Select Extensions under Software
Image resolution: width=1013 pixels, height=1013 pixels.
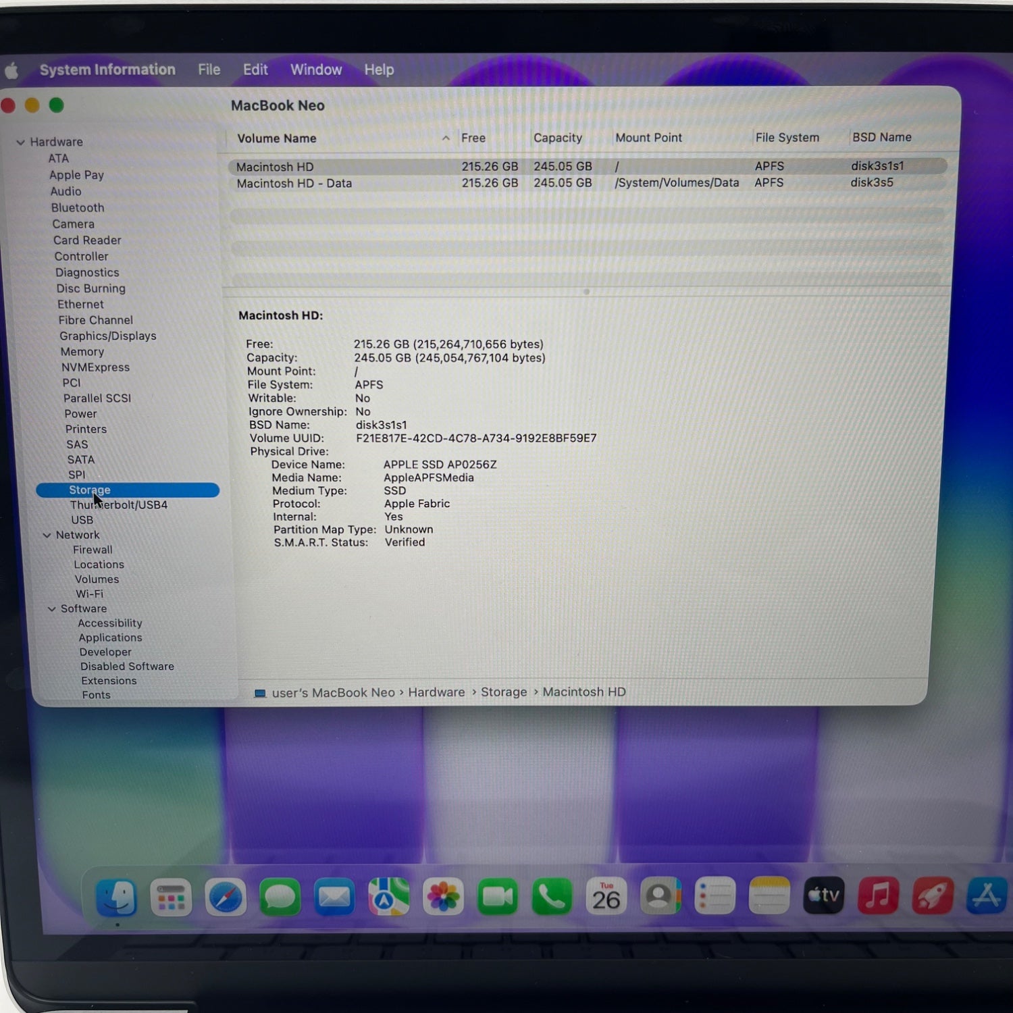coord(109,681)
